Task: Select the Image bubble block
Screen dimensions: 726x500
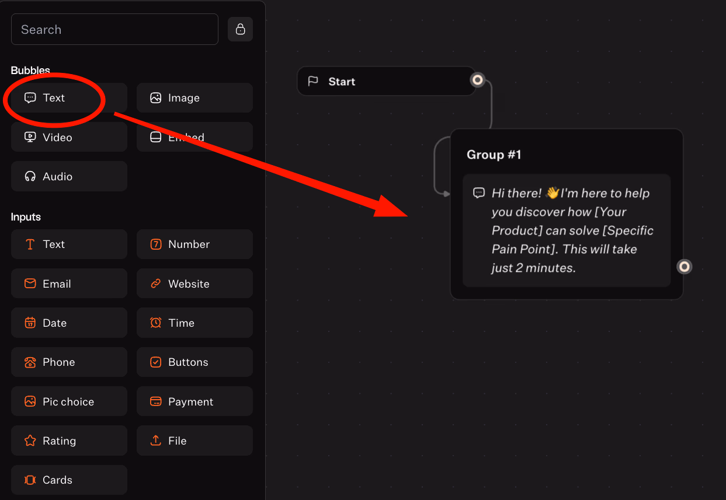Action: tap(194, 97)
